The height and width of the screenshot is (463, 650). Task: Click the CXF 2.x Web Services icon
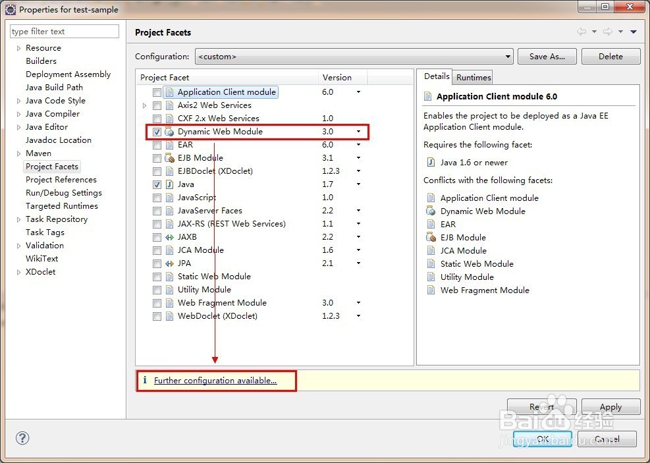click(x=169, y=119)
